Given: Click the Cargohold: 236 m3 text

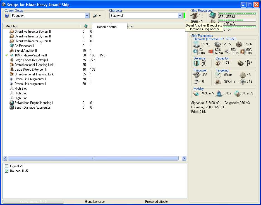Looking at the screenshot, I should (x=237, y=103).
